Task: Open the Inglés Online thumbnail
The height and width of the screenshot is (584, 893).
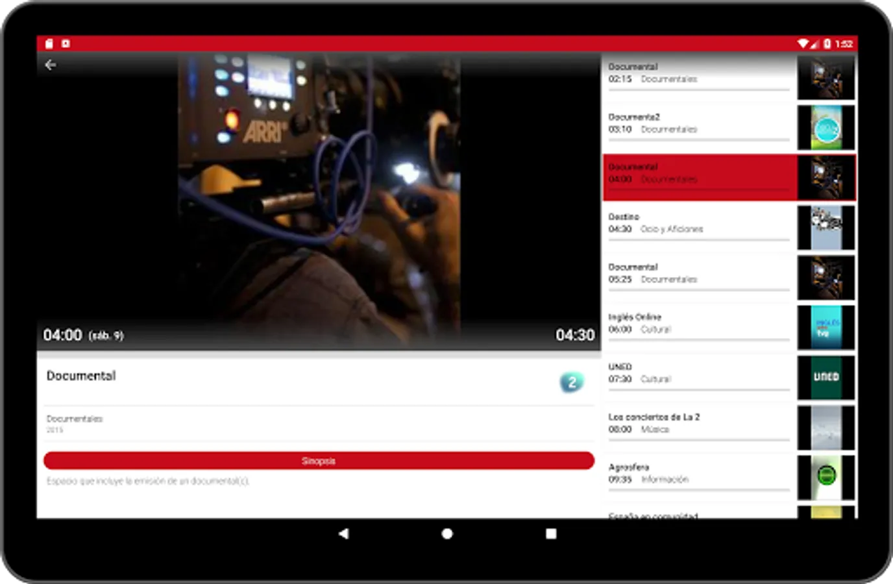Action: coord(826,327)
